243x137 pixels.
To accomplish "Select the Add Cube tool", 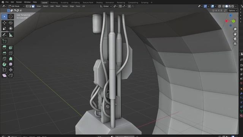I will coord(4,41).
